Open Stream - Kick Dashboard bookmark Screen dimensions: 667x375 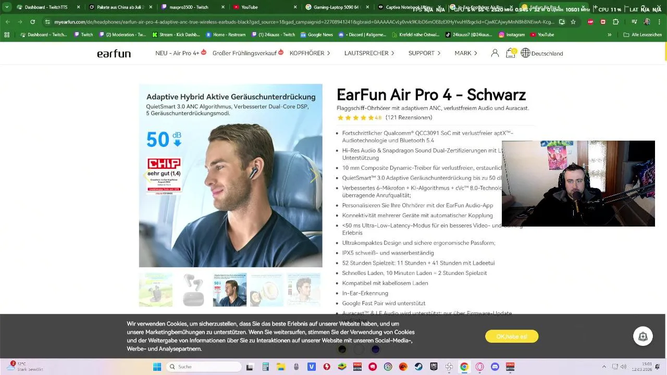175,34
